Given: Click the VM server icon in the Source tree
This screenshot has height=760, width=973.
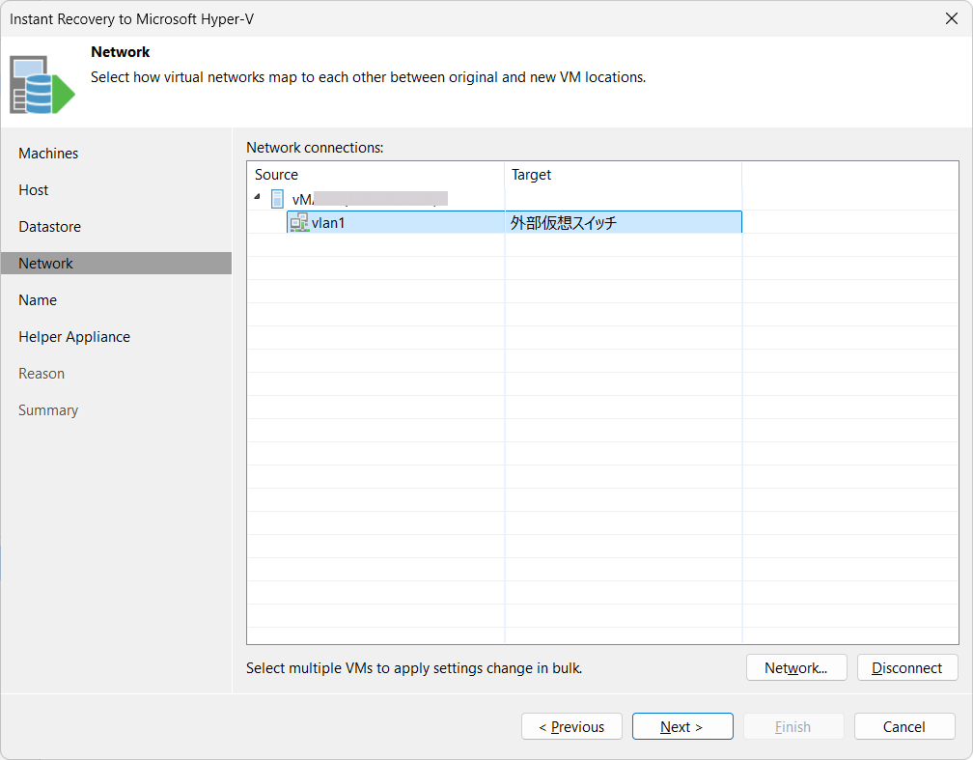Looking at the screenshot, I should coord(277,199).
